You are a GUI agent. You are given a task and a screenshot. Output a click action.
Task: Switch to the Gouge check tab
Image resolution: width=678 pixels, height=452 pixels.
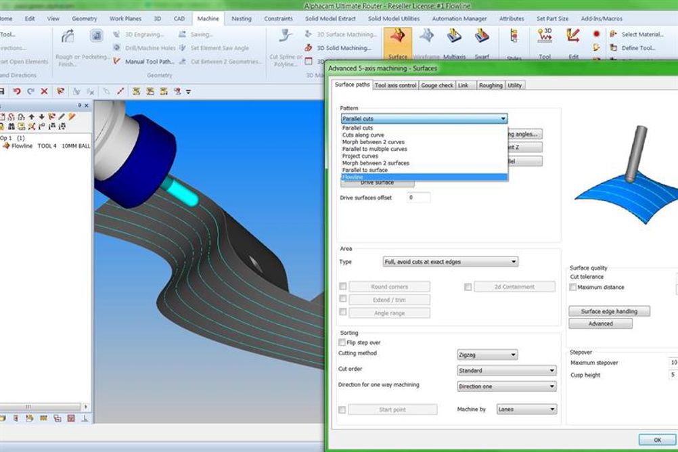(x=437, y=85)
